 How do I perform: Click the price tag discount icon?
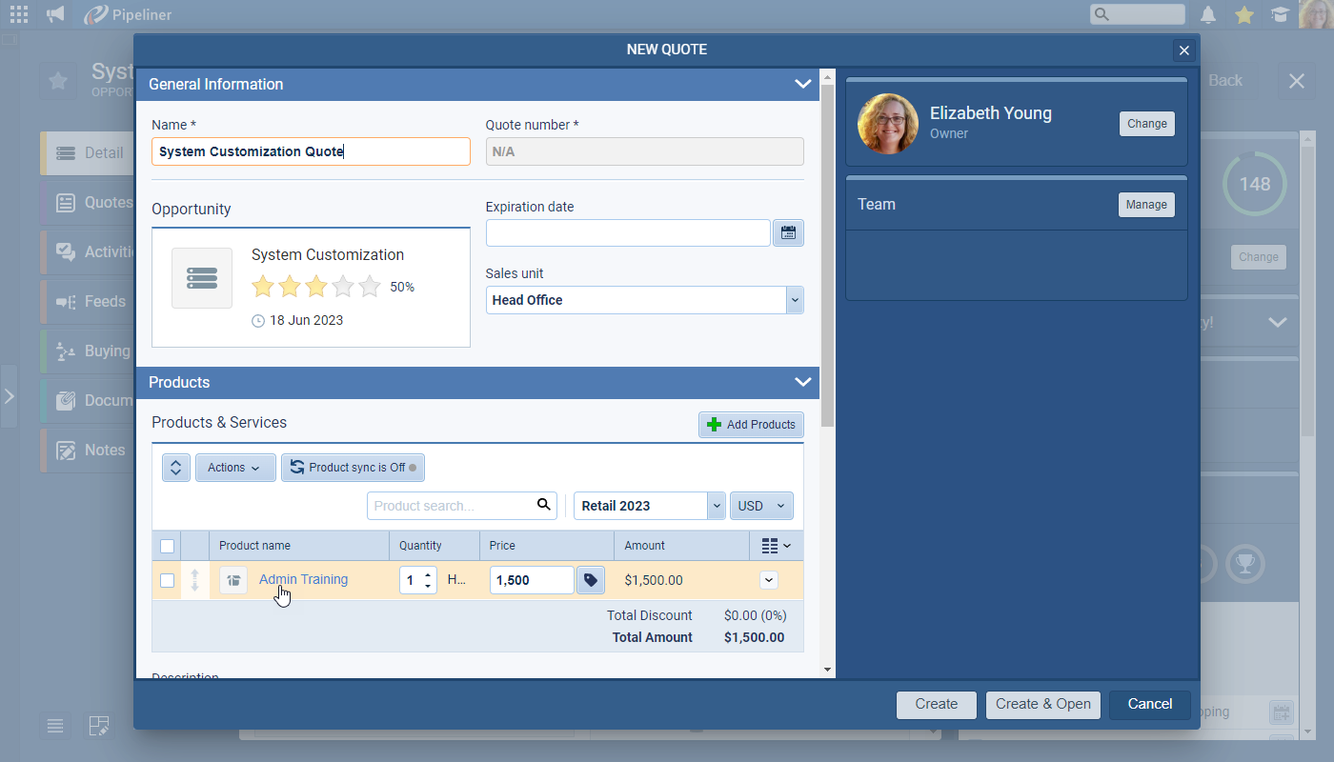coord(591,580)
